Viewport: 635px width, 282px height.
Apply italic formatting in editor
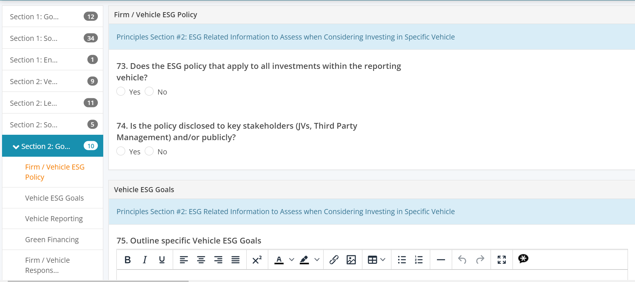[145, 260]
